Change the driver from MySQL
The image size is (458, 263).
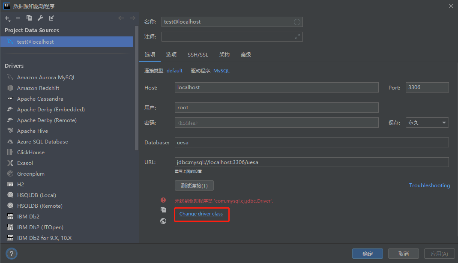pyautogui.click(x=222, y=70)
